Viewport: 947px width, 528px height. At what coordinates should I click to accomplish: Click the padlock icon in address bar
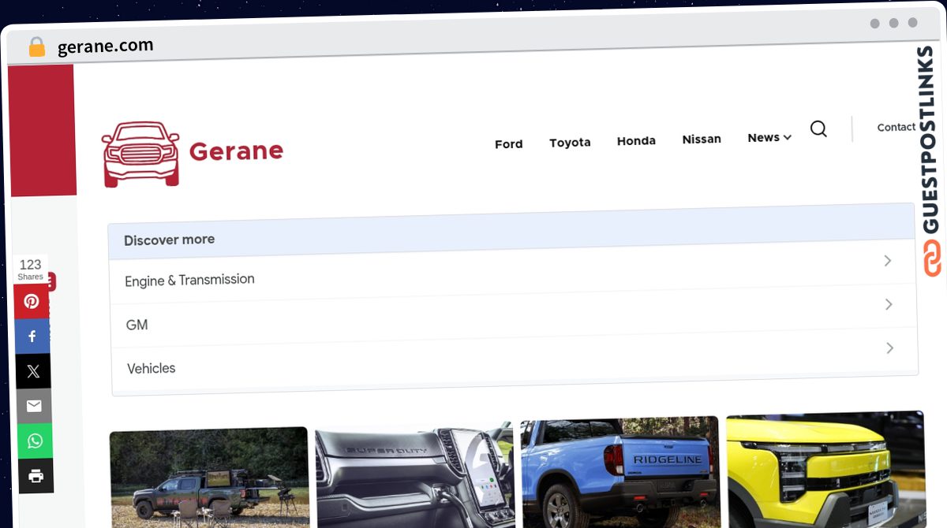click(37, 47)
